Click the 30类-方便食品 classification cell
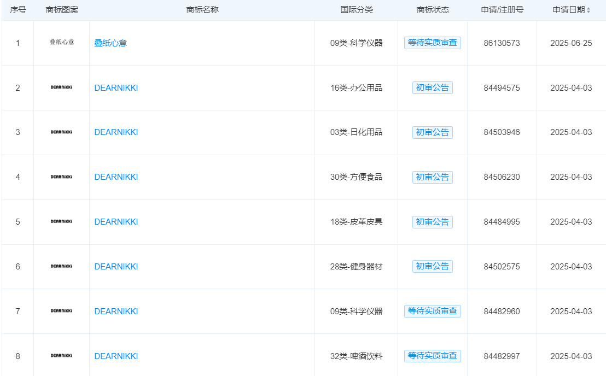This screenshot has width=606, height=376. tap(357, 177)
